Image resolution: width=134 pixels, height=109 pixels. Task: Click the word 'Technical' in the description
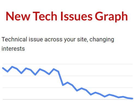(x=14, y=40)
